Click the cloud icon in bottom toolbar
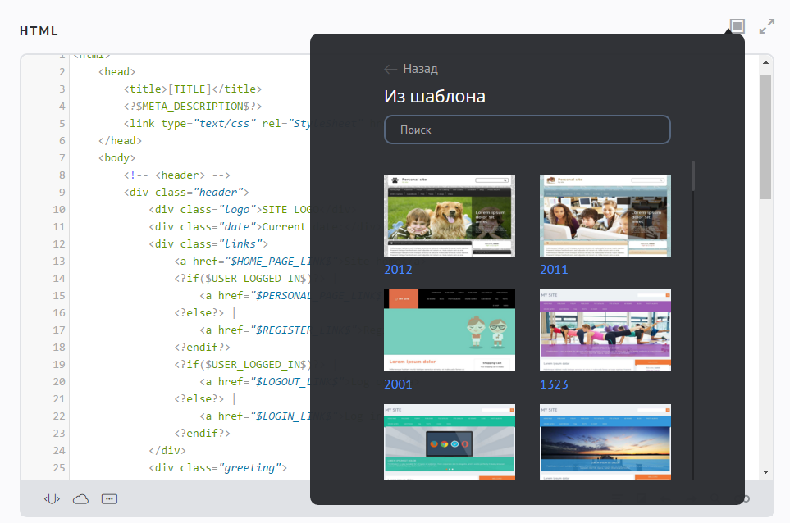This screenshot has width=790, height=523. click(80, 498)
